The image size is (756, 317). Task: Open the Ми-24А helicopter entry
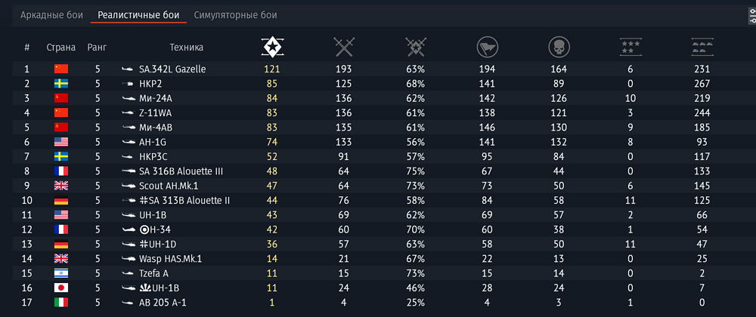coord(156,97)
